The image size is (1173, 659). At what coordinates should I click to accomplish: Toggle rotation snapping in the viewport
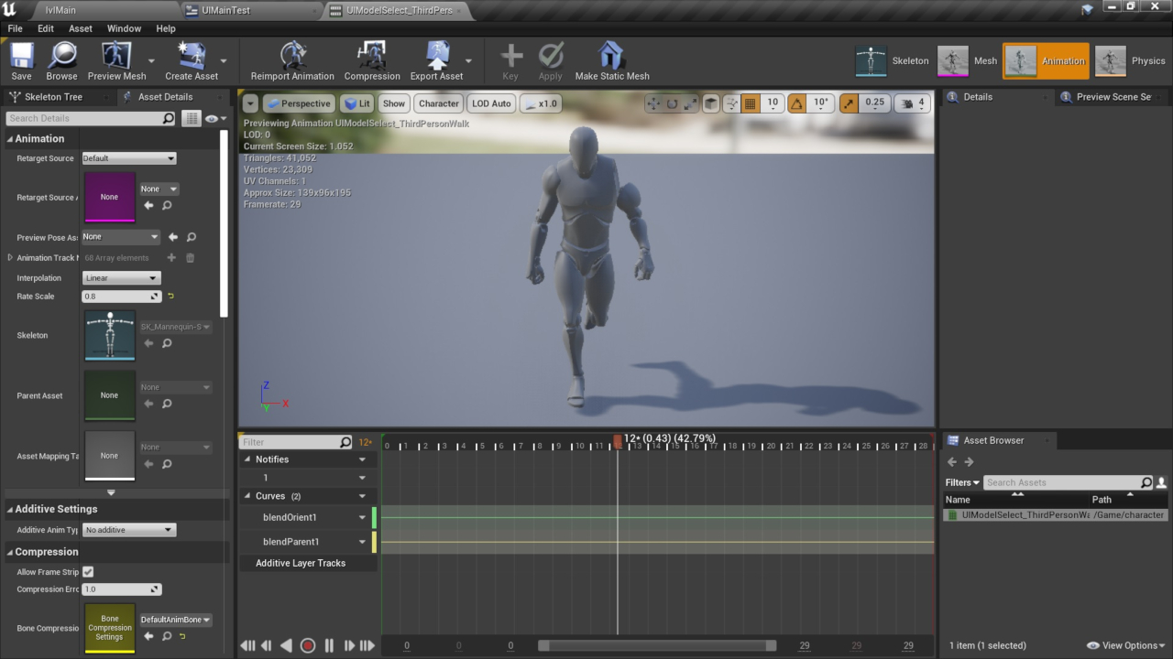pyautogui.click(x=797, y=103)
